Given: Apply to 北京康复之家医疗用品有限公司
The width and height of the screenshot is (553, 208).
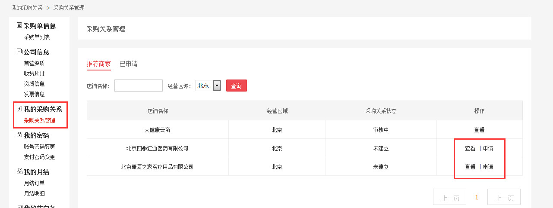Looking at the screenshot, I should 488,167.
